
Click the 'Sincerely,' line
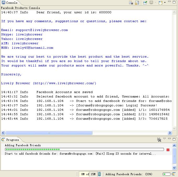pyautogui.click(x=11, y=75)
